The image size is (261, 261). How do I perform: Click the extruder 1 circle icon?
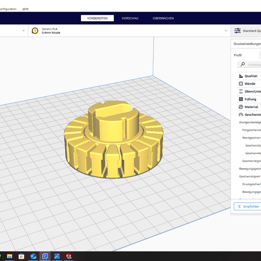(x=35, y=31)
